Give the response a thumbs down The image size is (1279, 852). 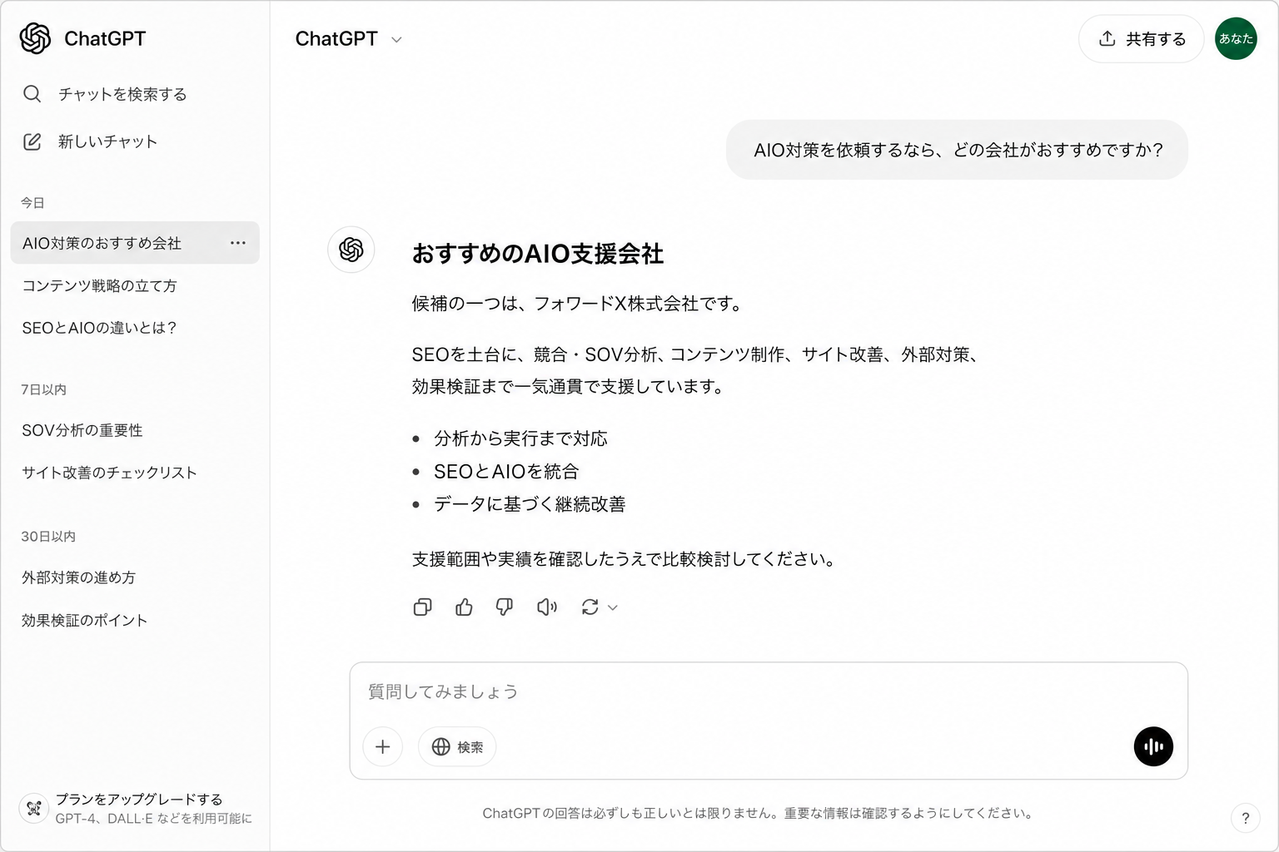click(x=505, y=607)
